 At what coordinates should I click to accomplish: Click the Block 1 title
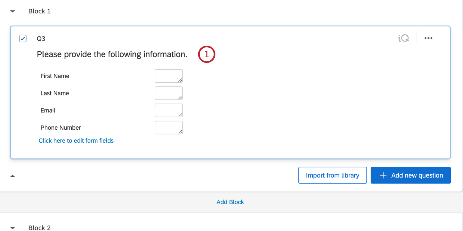pyautogui.click(x=39, y=11)
